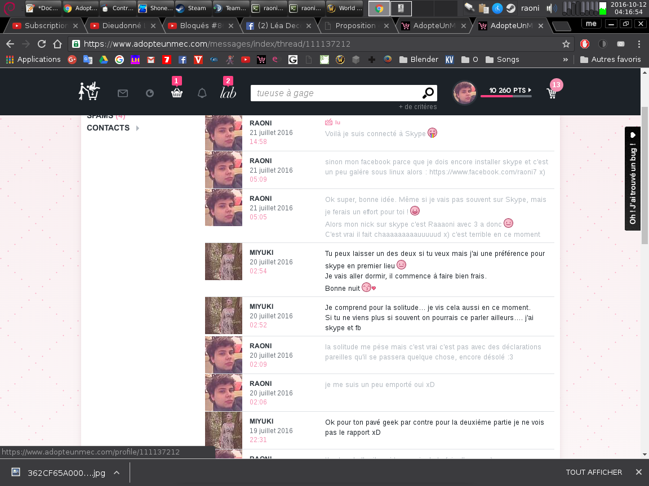Click the search magnifier icon
Viewport: 649px width, 486px height.
(x=428, y=93)
